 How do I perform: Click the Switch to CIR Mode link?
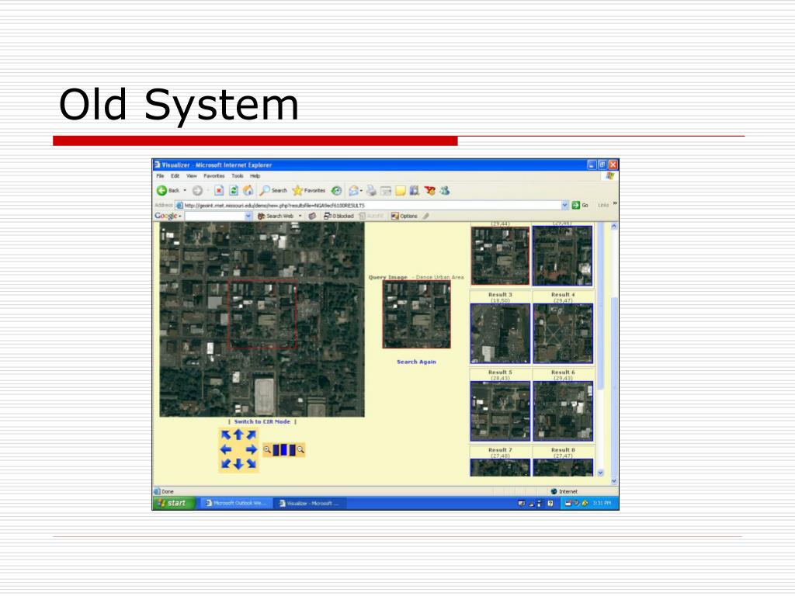tap(262, 421)
